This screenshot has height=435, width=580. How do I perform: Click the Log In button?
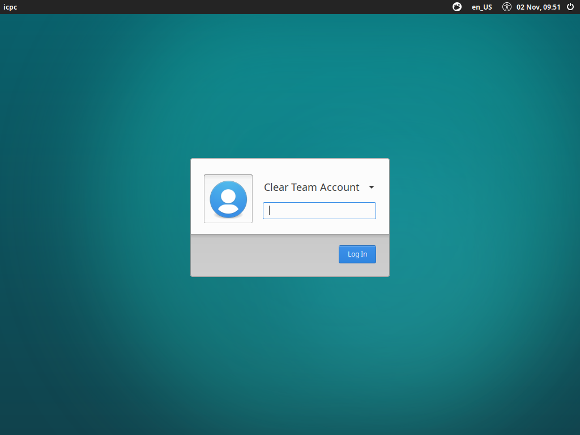coord(357,254)
